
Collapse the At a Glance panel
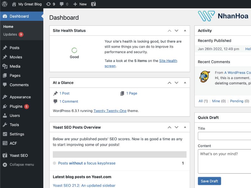185,83
